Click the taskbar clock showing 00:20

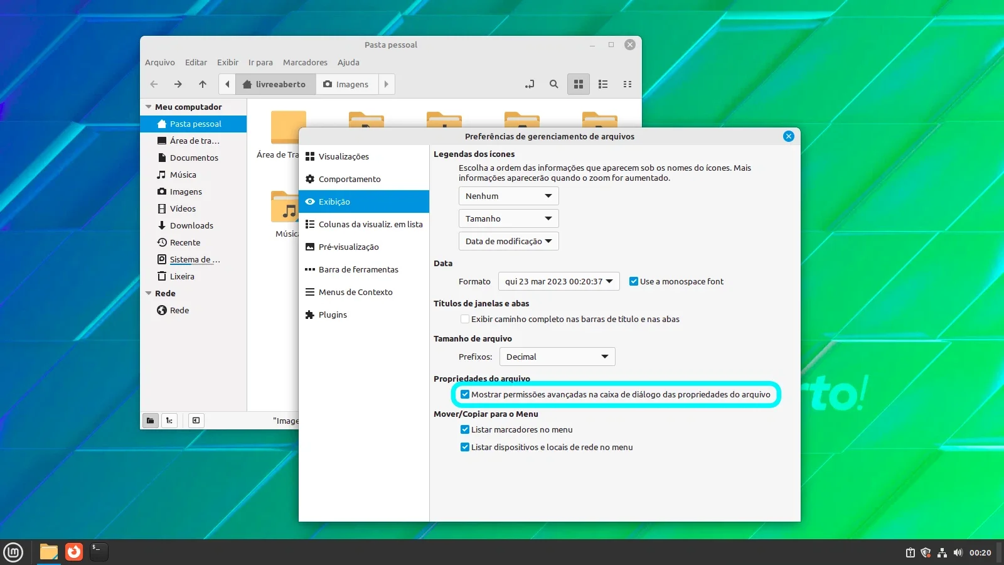980,552
